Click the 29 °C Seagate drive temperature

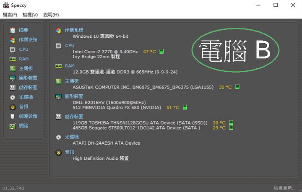[219, 128]
